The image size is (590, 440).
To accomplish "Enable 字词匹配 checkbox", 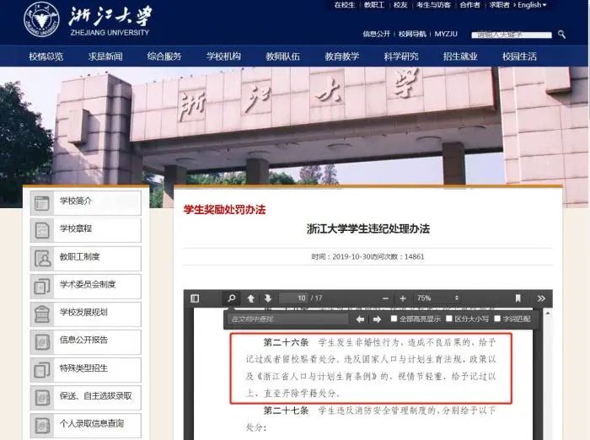I will click(x=497, y=319).
